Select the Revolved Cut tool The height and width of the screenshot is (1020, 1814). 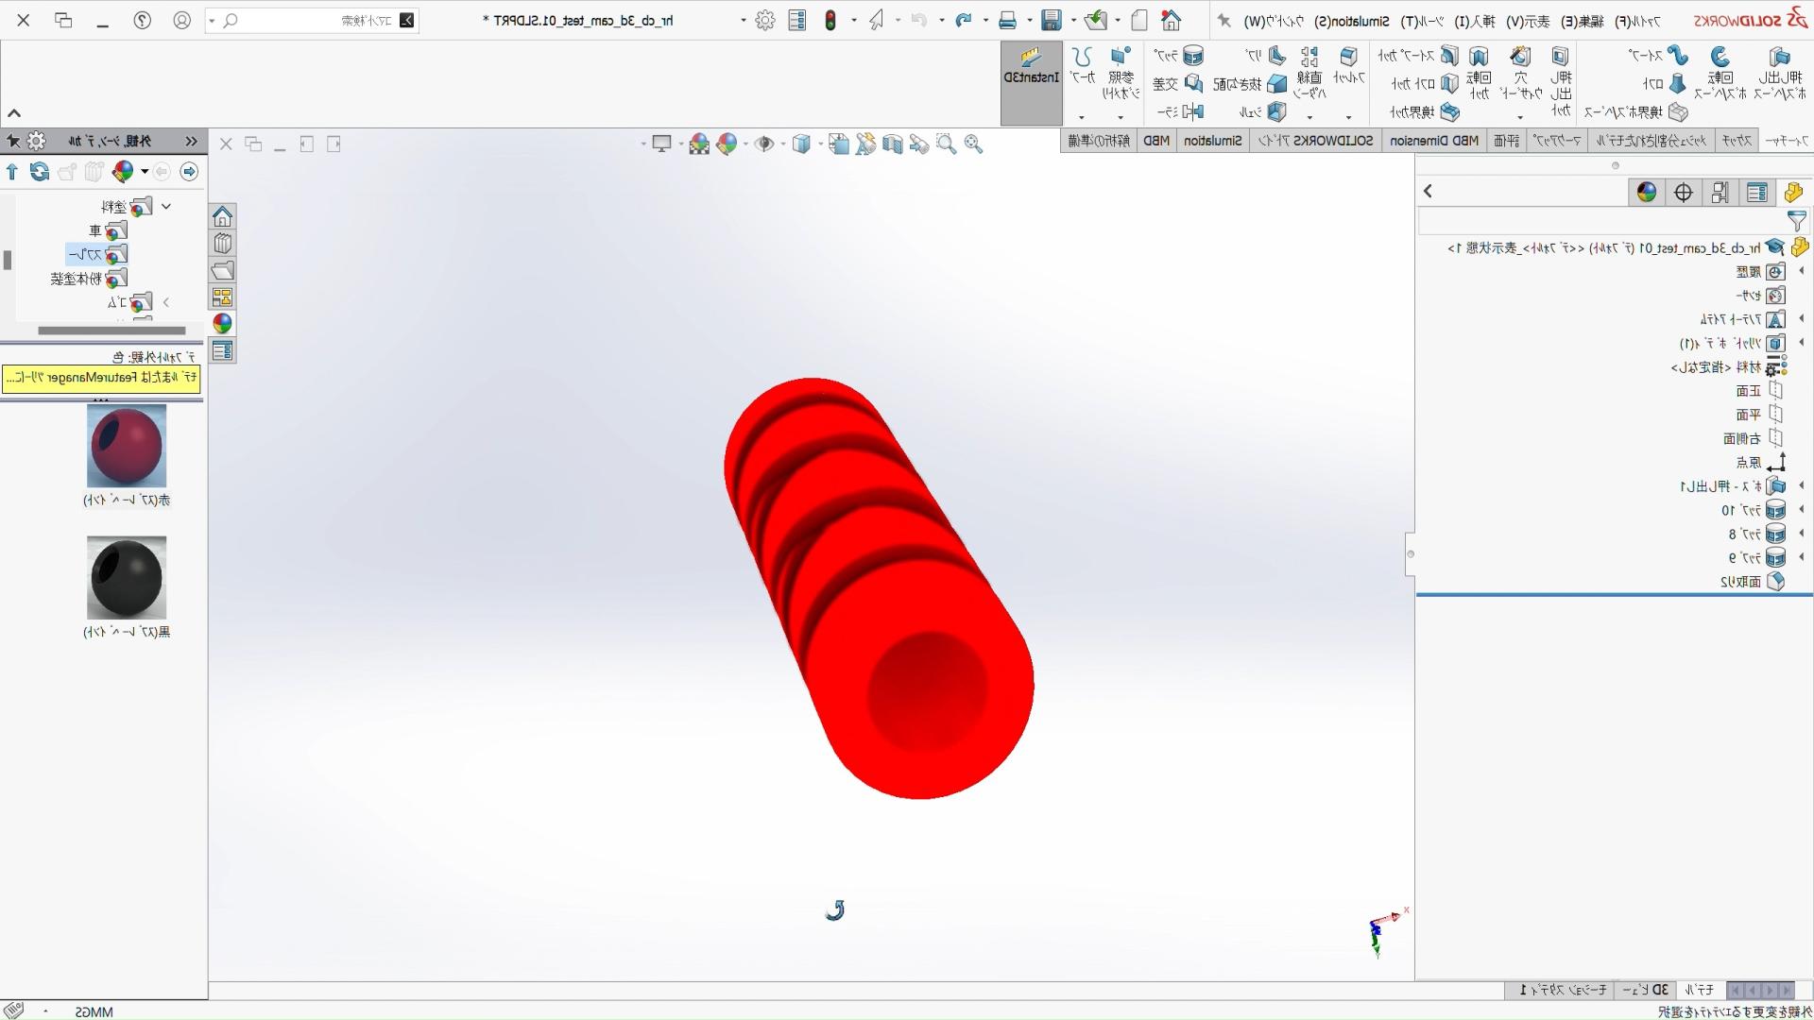[1479, 73]
